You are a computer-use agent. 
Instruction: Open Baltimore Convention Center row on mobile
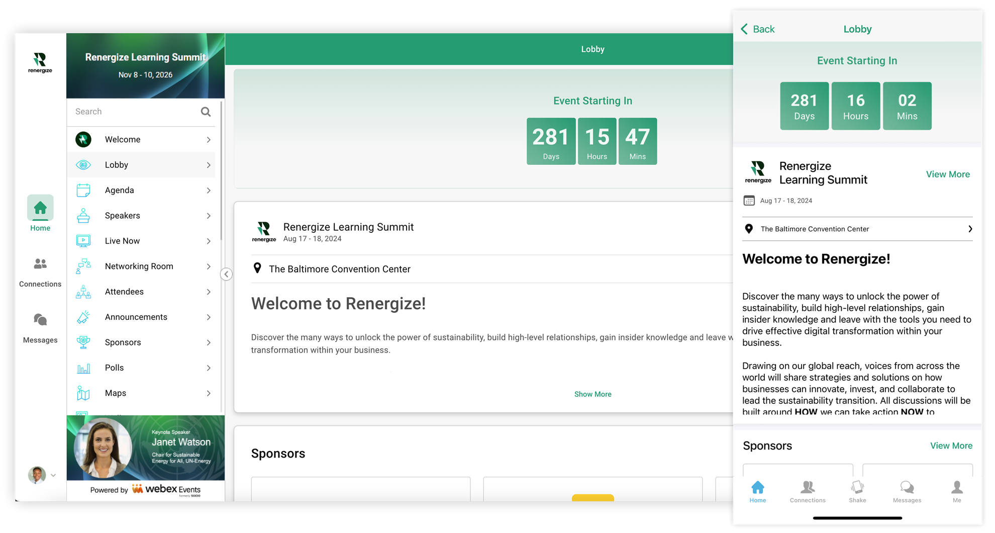tap(857, 229)
